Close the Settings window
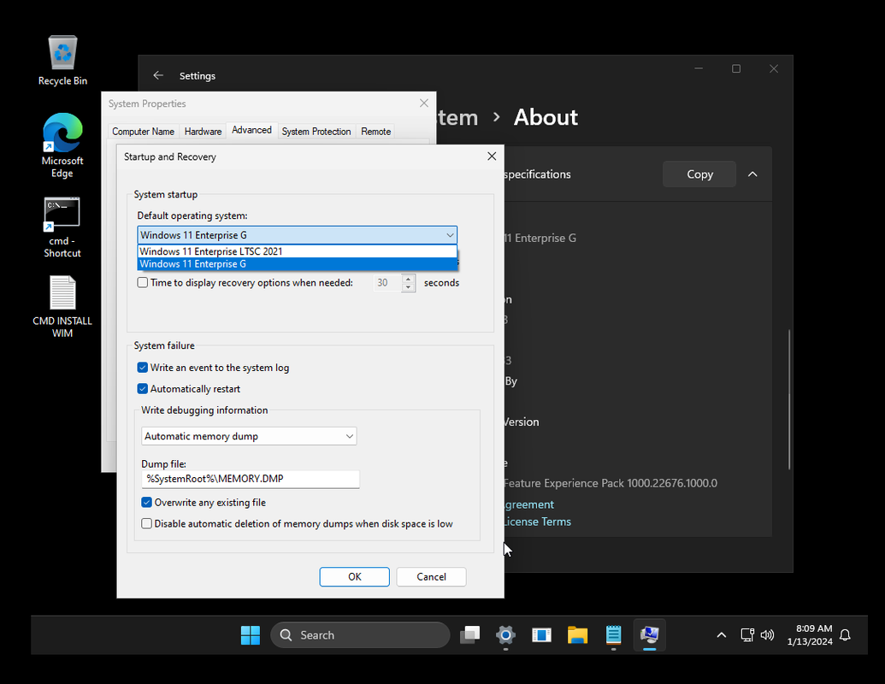The height and width of the screenshot is (684, 885). click(x=774, y=68)
